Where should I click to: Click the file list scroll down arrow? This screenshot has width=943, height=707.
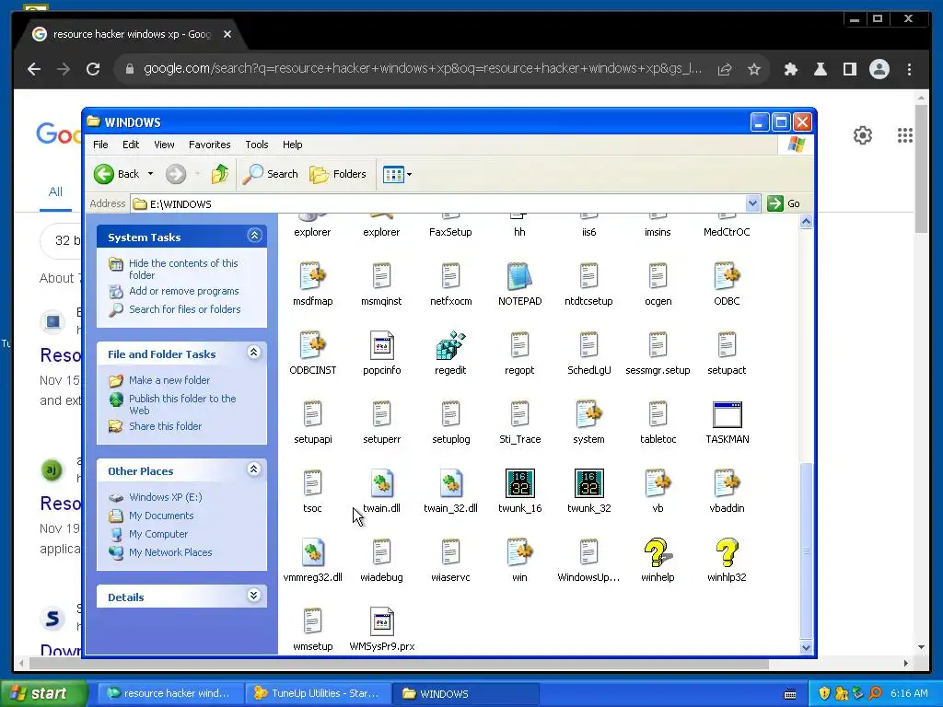tap(806, 647)
